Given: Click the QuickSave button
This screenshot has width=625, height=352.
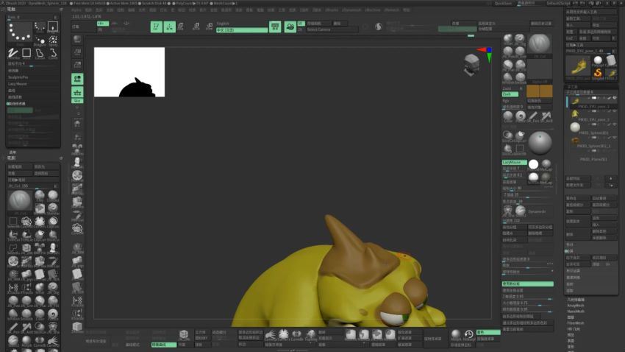Looking at the screenshot, I should [x=503, y=3].
